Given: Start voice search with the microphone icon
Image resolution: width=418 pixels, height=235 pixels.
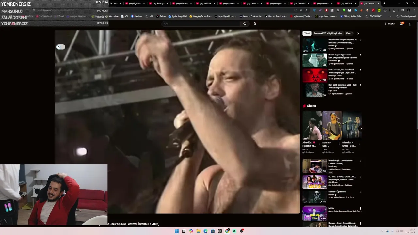Looking at the screenshot, I should (x=255, y=23).
